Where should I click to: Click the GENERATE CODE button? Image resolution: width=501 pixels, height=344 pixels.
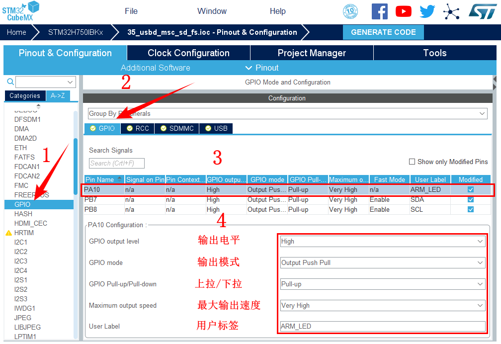tap(383, 32)
